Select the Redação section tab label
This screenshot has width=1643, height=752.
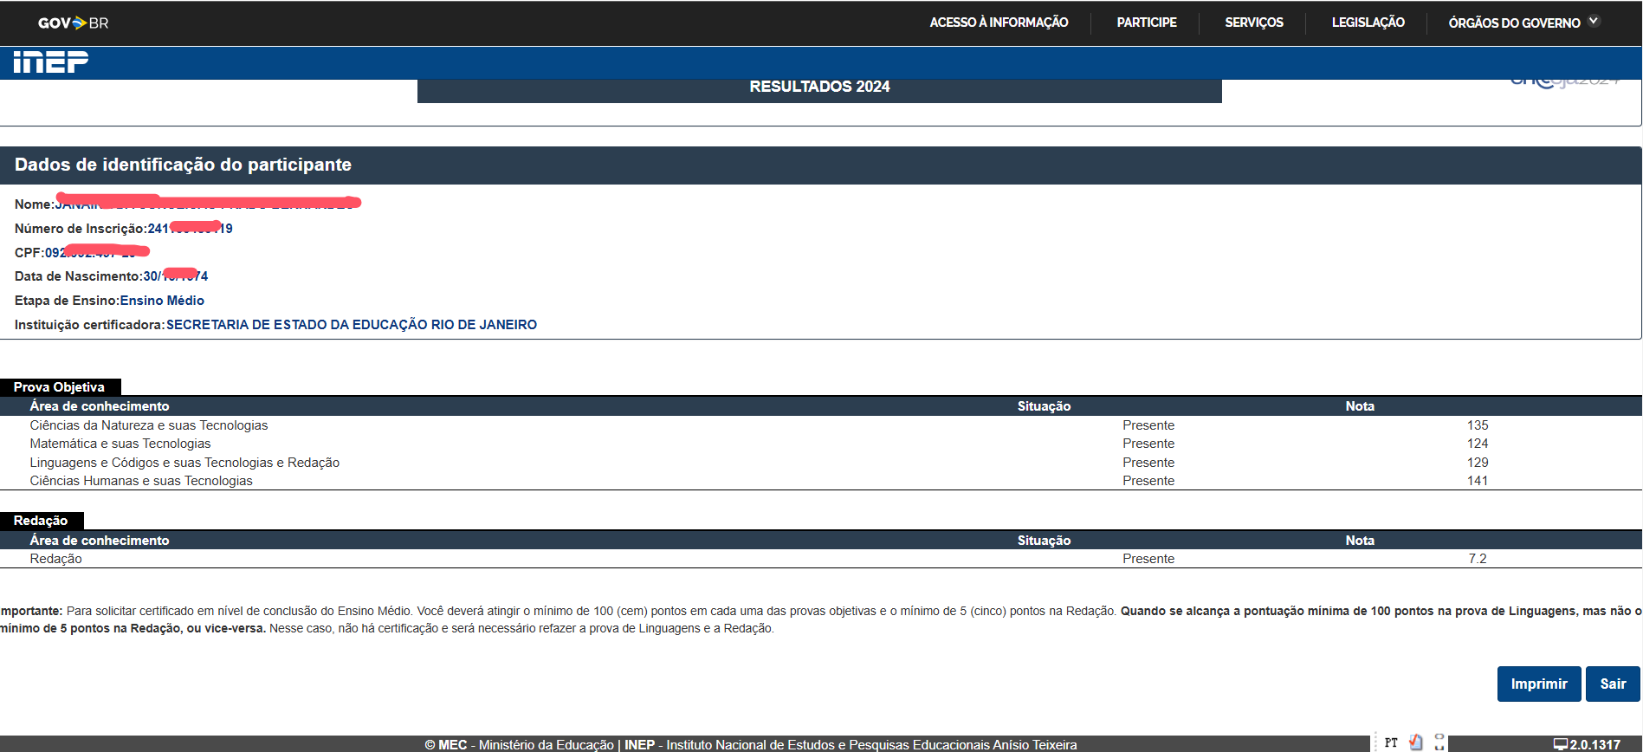click(x=41, y=521)
